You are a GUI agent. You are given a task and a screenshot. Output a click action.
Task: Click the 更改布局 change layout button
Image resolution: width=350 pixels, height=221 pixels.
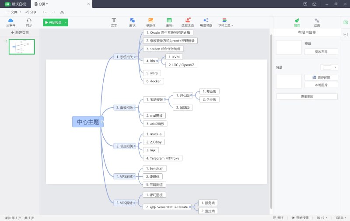click(x=321, y=52)
